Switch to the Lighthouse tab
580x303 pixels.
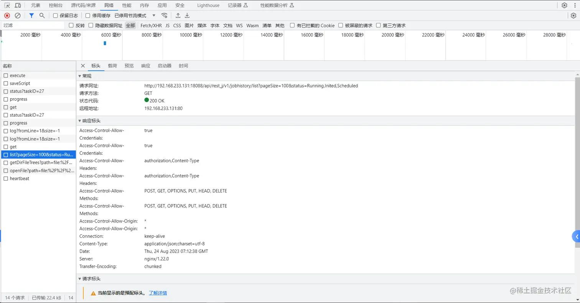click(x=208, y=5)
